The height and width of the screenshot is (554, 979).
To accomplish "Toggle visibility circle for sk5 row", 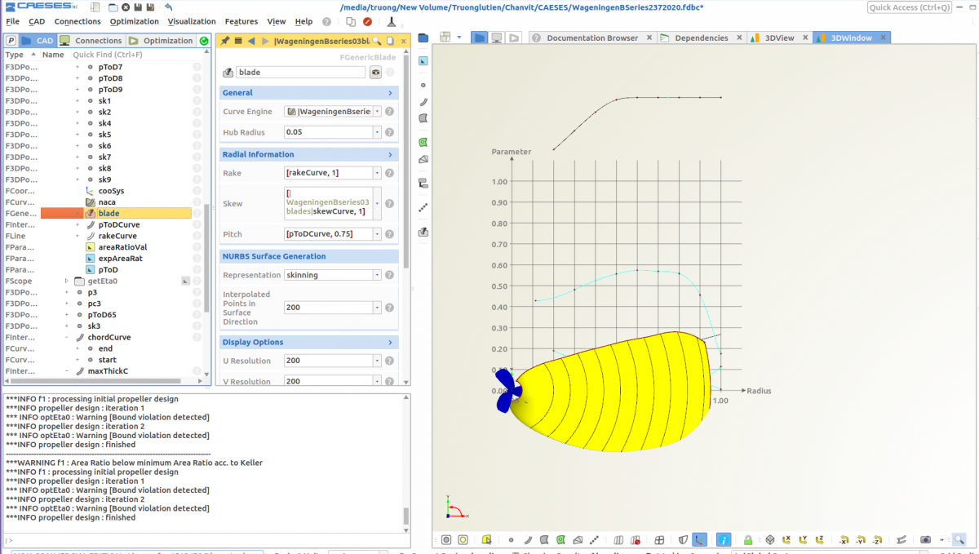I will coord(197,135).
